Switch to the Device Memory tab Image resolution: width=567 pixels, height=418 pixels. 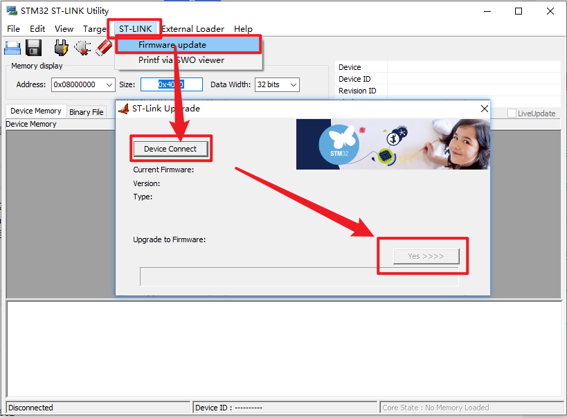pyautogui.click(x=36, y=111)
